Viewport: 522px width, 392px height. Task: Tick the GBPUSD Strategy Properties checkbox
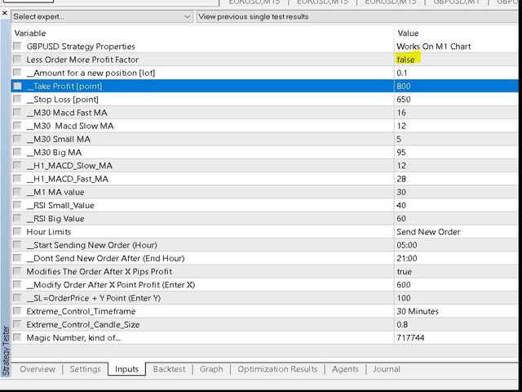click(17, 46)
